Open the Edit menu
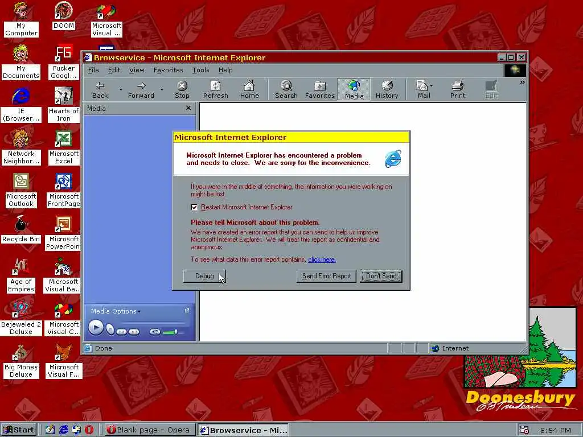Image resolution: width=583 pixels, height=437 pixels. coord(114,70)
